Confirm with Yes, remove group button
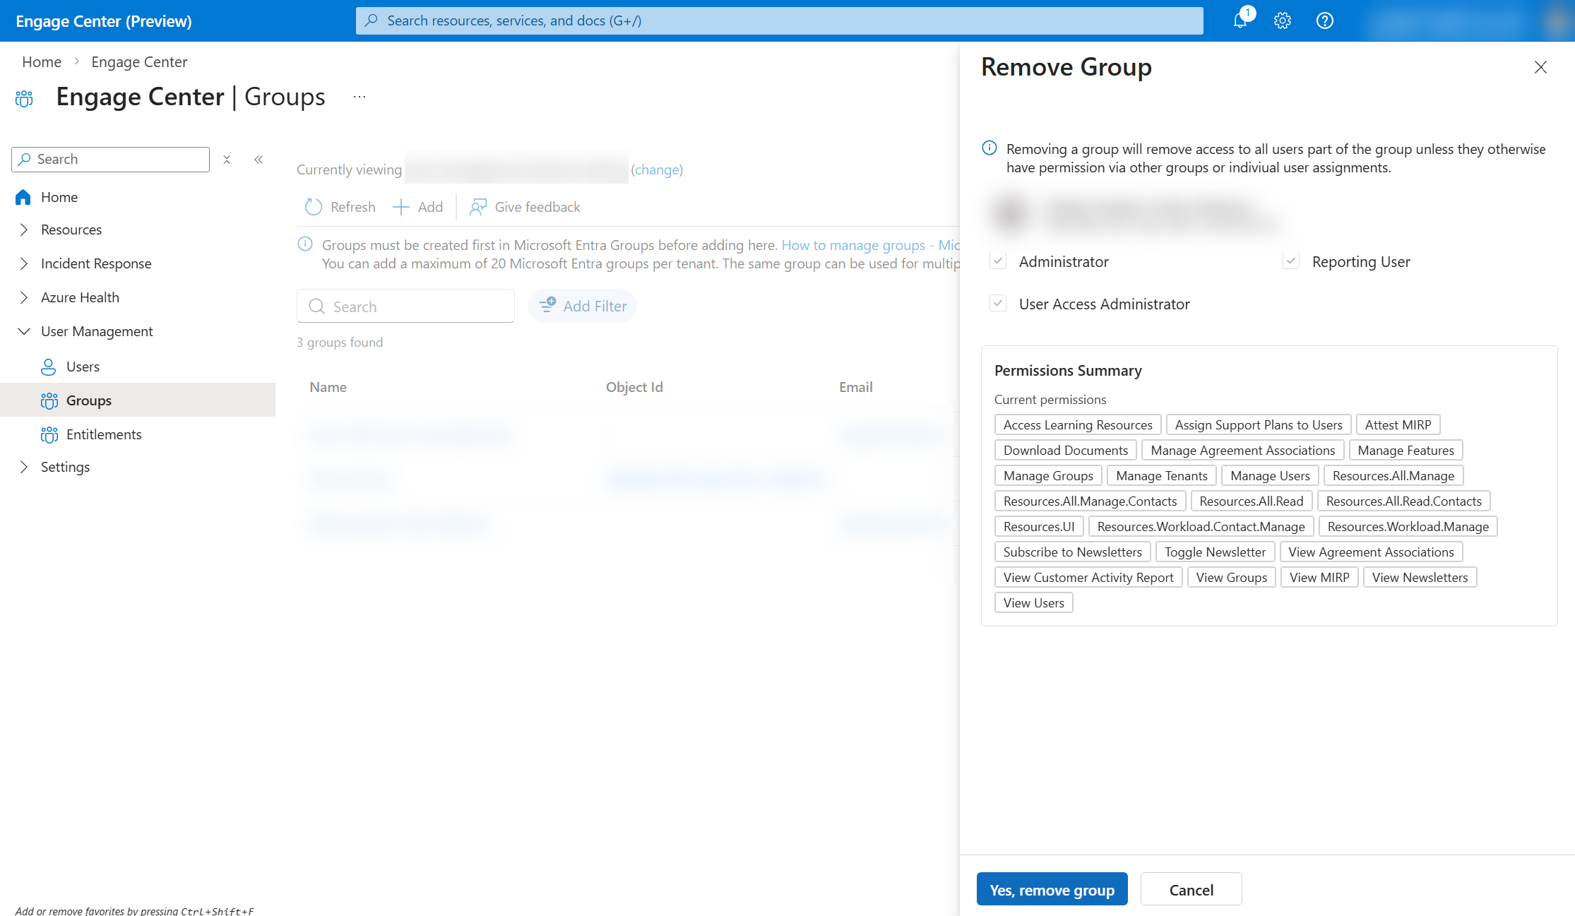1575x916 pixels. (x=1052, y=889)
